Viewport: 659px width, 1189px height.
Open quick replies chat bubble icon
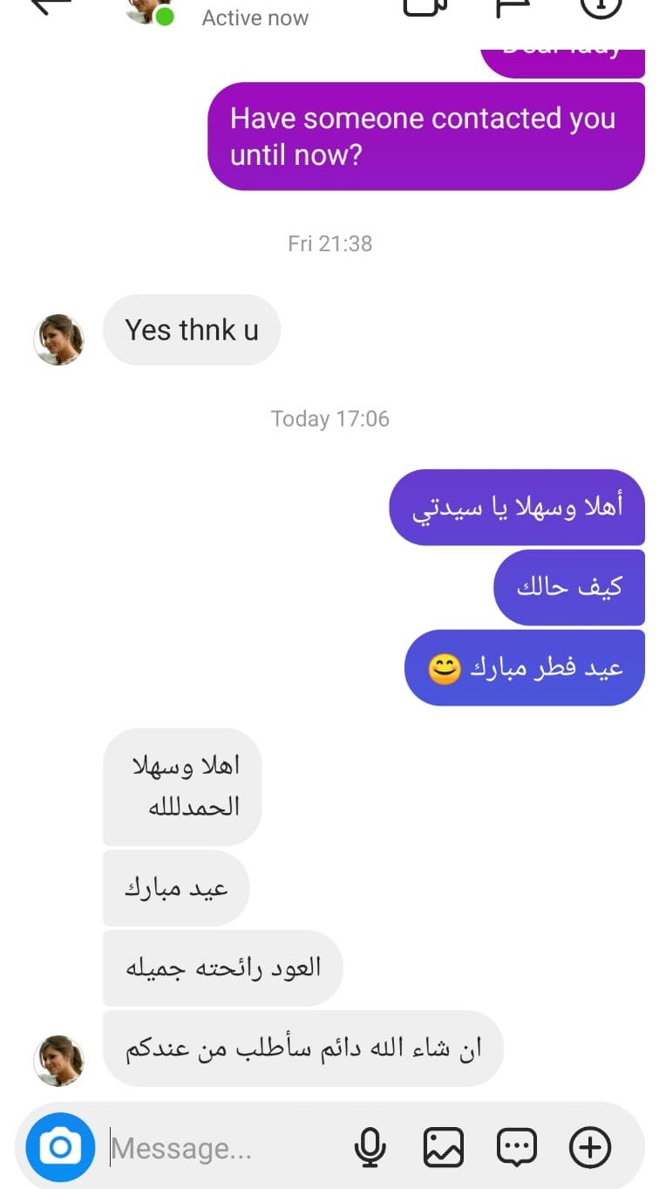click(x=517, y=1147)
